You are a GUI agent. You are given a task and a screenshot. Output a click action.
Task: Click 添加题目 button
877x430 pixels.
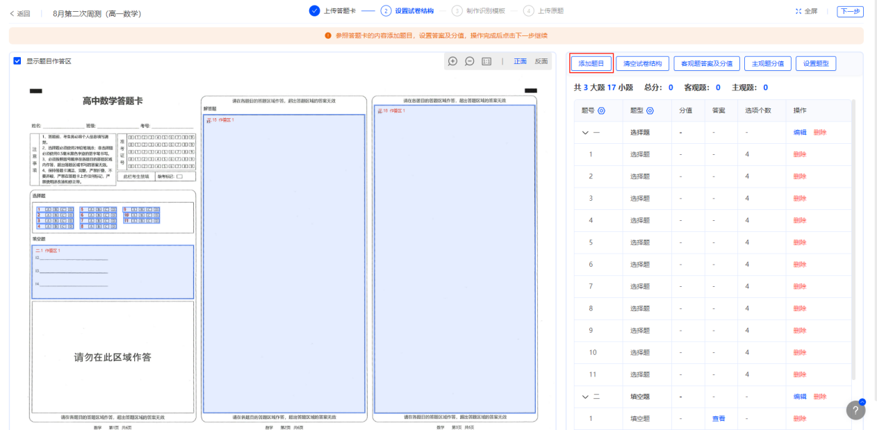click(591, 63)
